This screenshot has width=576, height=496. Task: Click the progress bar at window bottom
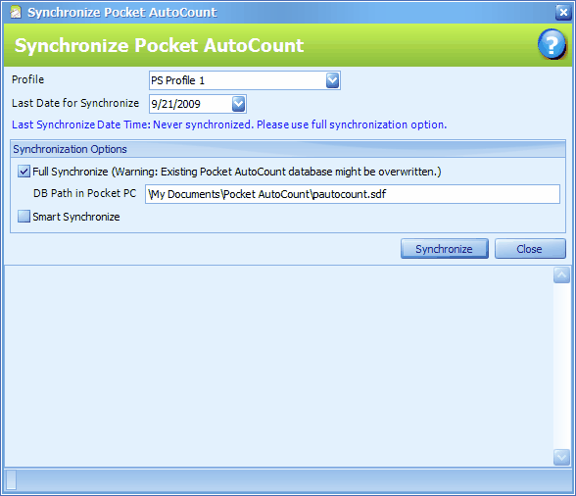point(288,479)
